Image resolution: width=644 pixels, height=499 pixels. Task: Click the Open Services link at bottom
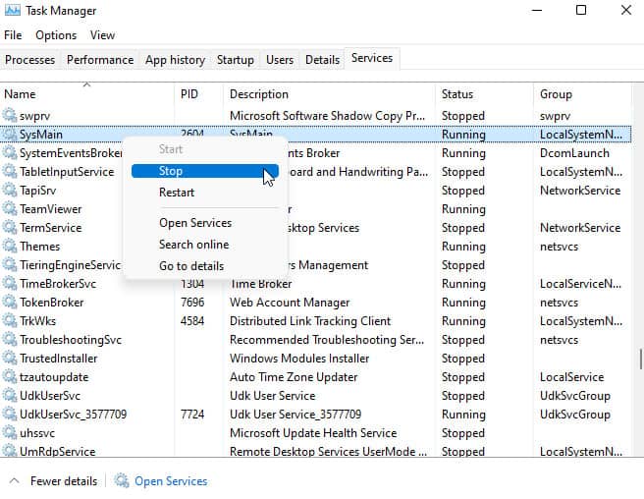click(170, 481)
